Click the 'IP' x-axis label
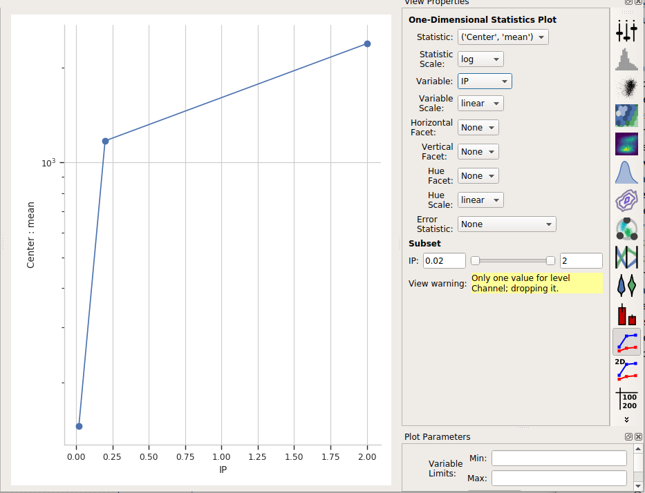This screenshot has height=493, width=645. tap(223, 470)
